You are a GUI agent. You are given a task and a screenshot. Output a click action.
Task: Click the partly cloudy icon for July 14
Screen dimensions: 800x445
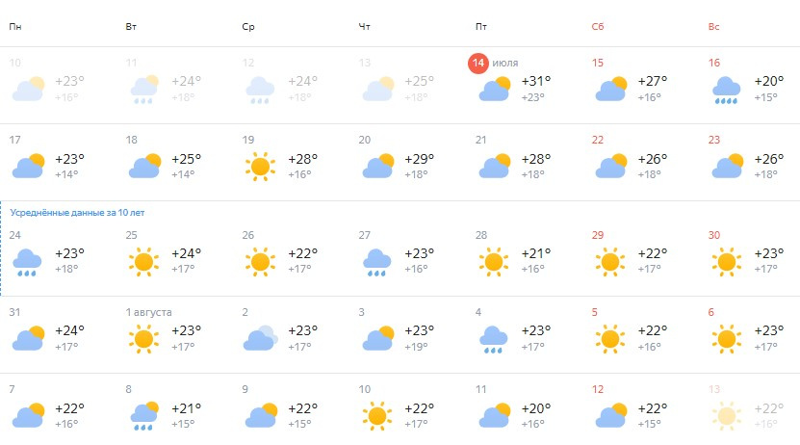494,90
